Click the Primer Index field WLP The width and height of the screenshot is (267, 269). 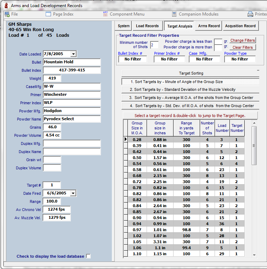[x=72, y=103]
